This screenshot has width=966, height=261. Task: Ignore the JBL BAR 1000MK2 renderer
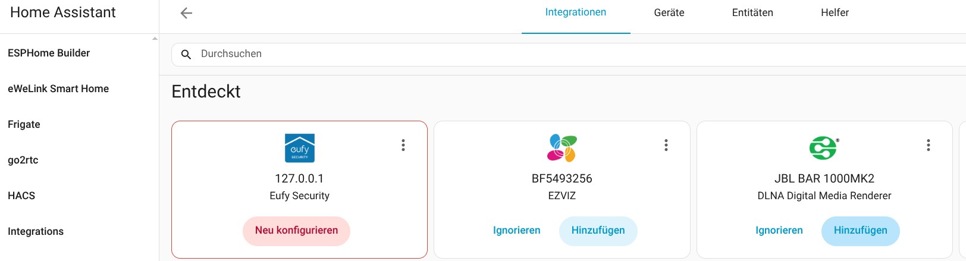click(779, 231)
